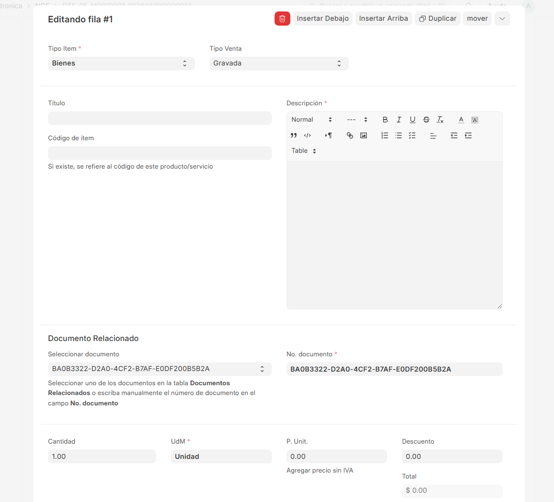Switch text direction with paragraph icon
554x502 pixels.
328,135
